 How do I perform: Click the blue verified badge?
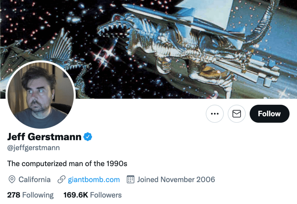tap(88, 136)
